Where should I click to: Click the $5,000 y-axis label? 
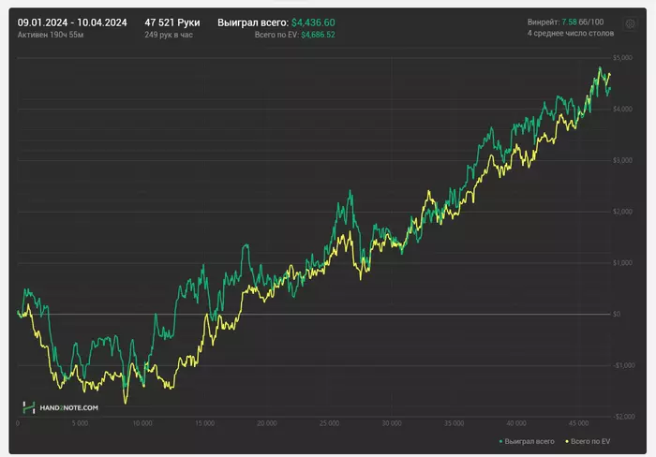622,58
